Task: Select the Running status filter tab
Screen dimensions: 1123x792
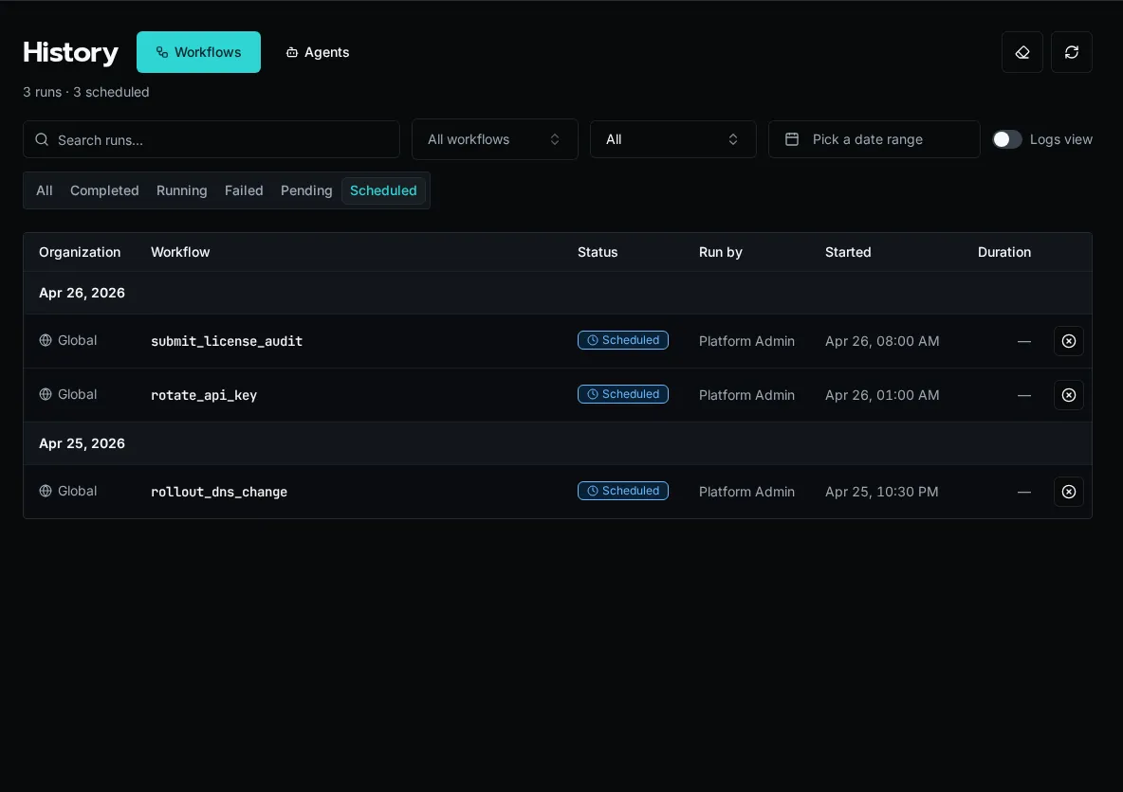Action: (x=182, y=191)
